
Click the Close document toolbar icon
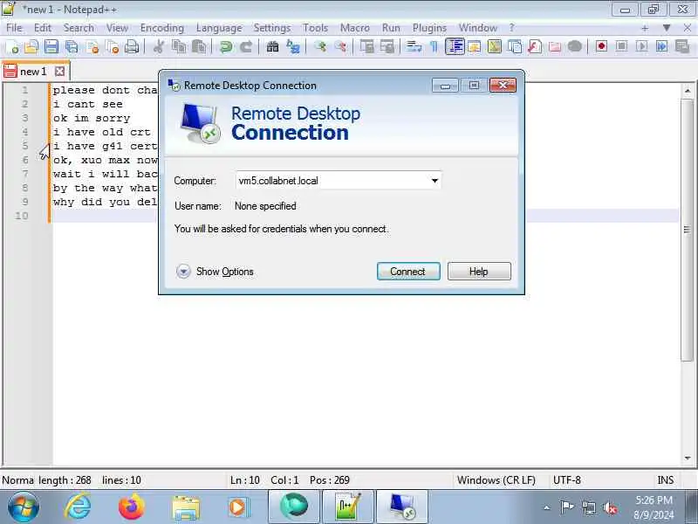pos(92,46)
